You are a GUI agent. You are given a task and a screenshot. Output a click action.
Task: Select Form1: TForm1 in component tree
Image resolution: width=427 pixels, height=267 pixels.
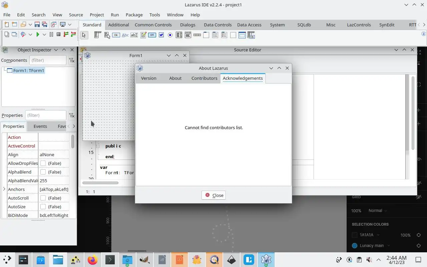pos(29,70)
